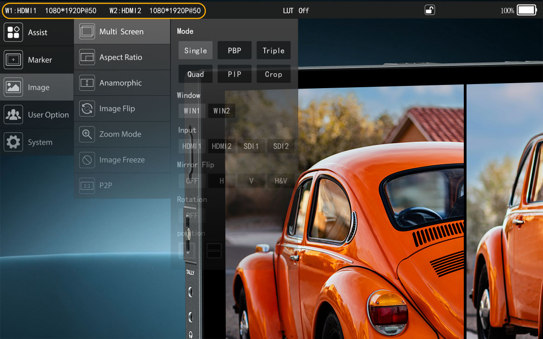Select PBP mode

click(x=234, y=51)
